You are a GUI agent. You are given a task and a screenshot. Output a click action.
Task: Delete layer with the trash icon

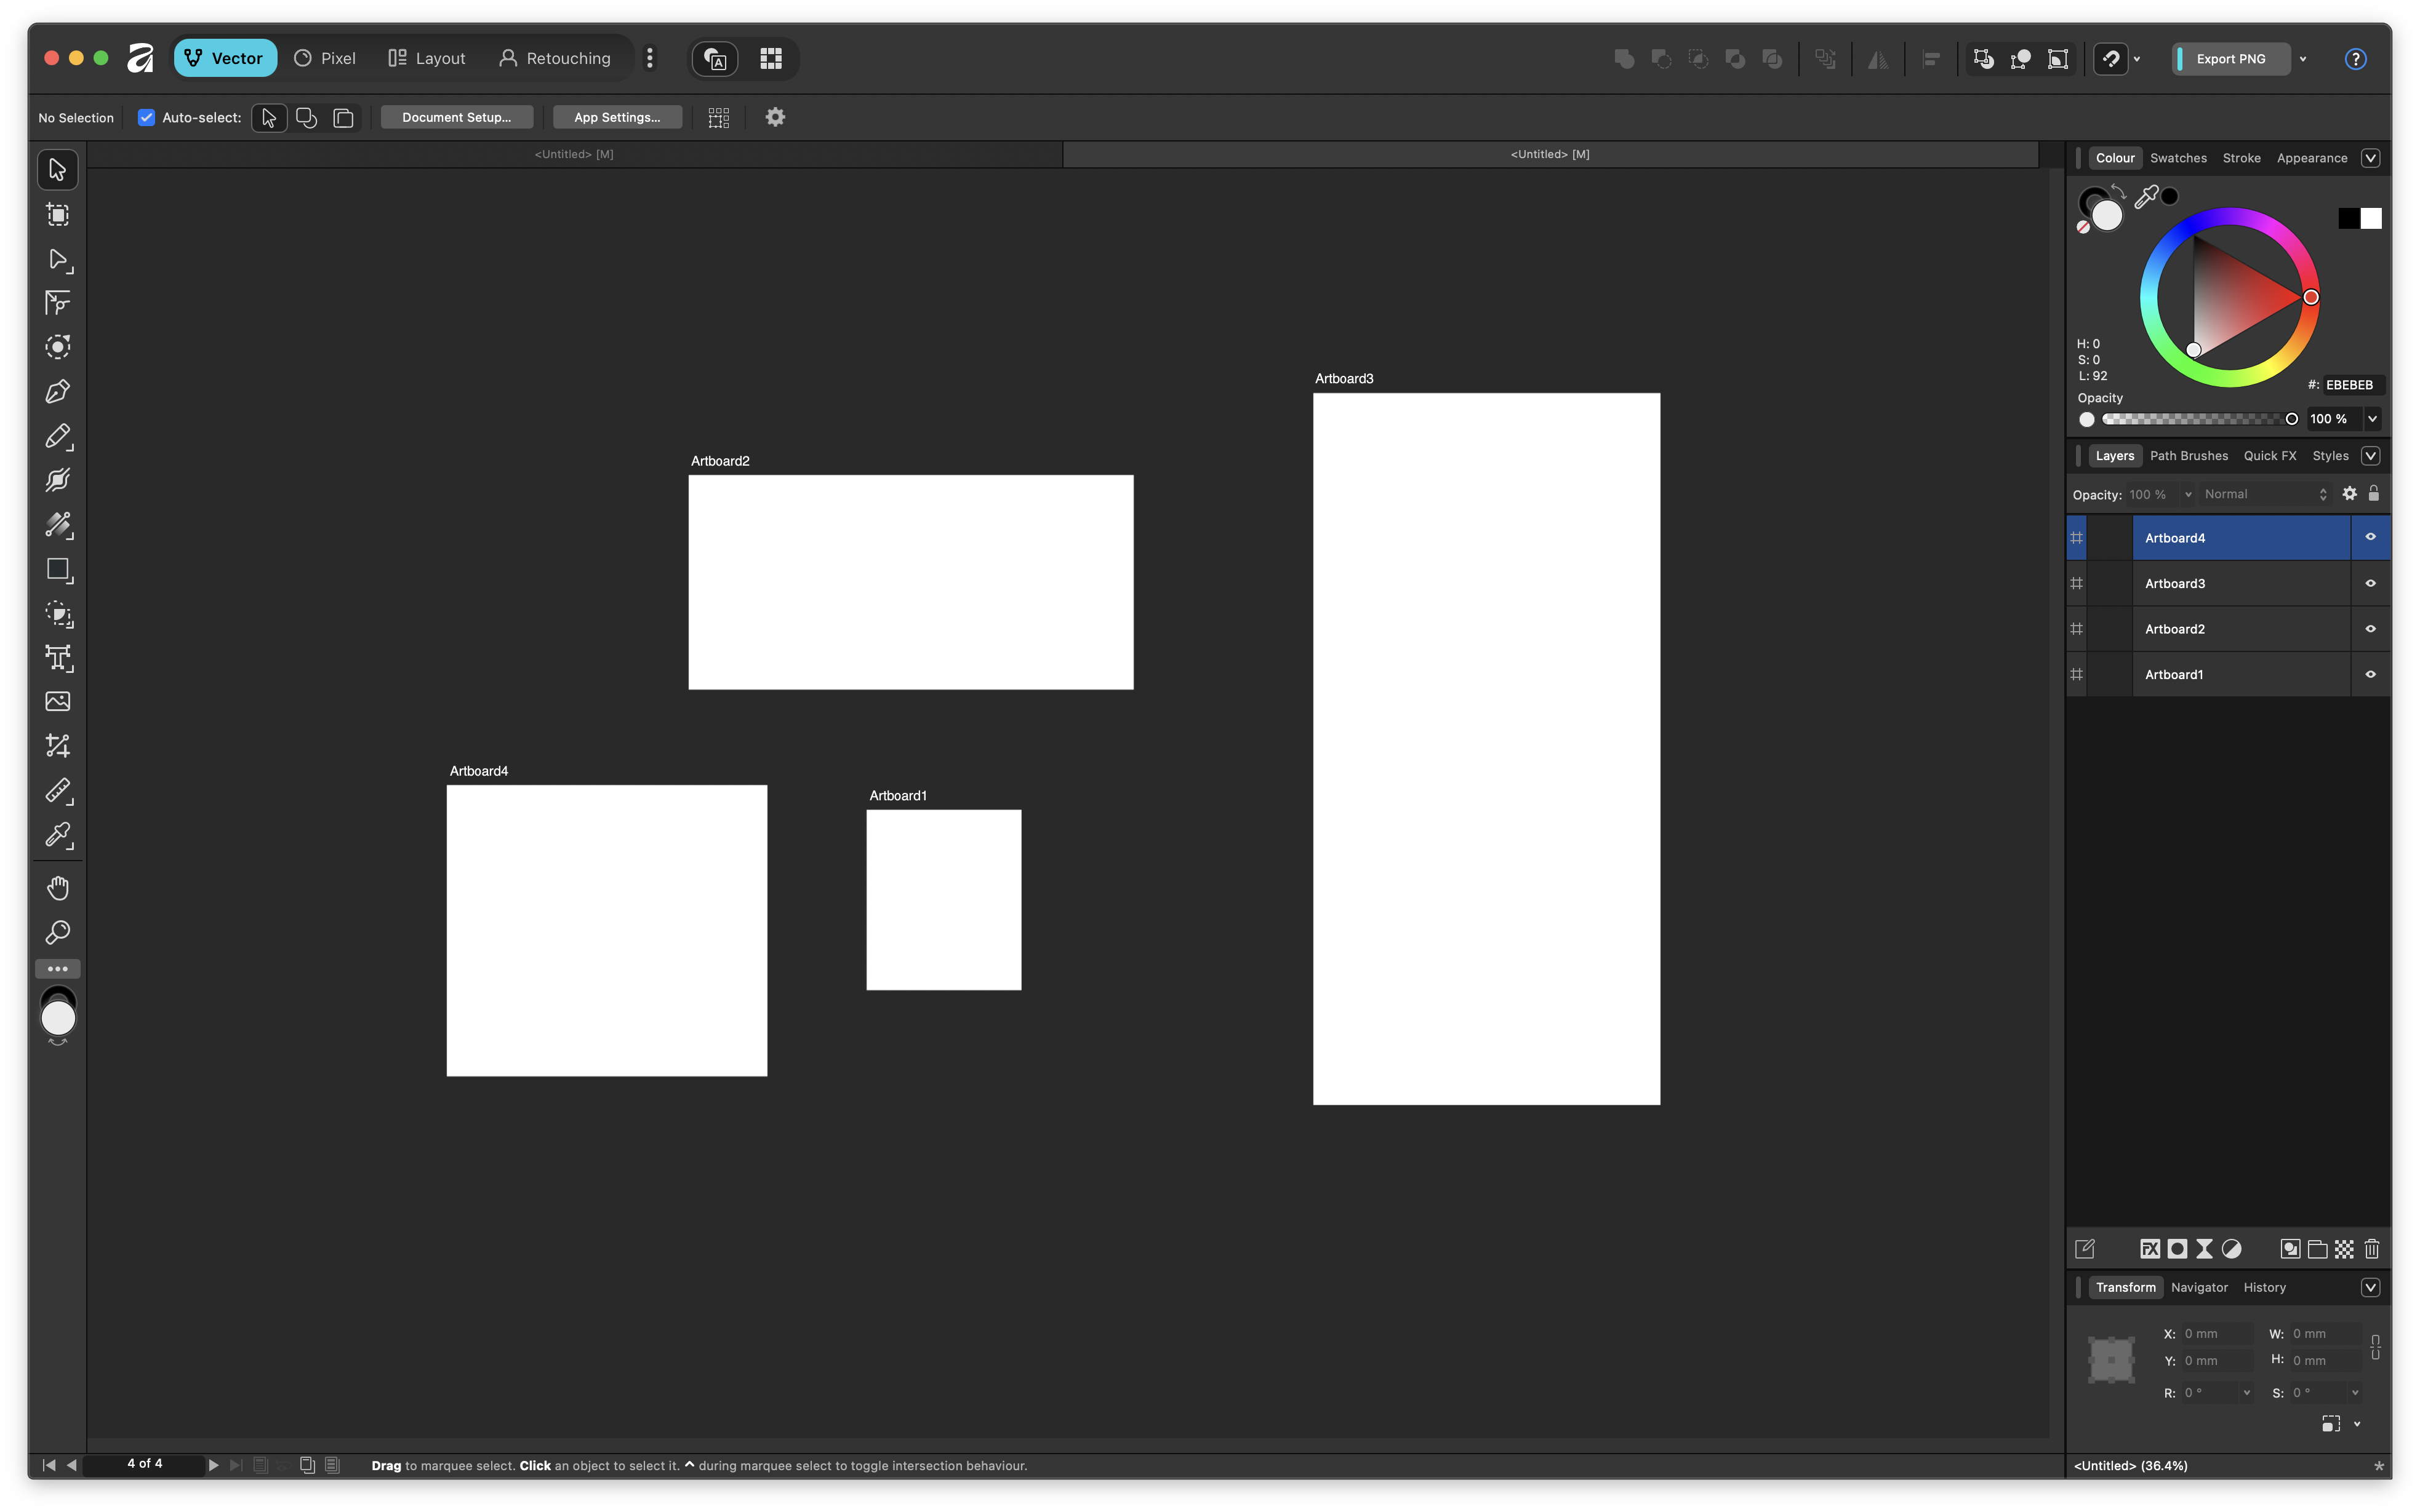coord(2371,1249)
